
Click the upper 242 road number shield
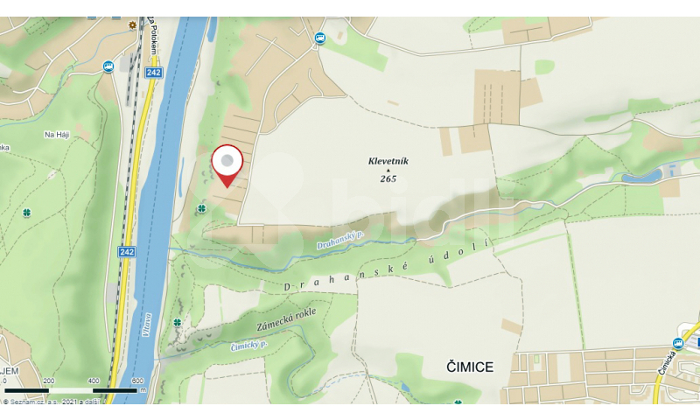153,73
